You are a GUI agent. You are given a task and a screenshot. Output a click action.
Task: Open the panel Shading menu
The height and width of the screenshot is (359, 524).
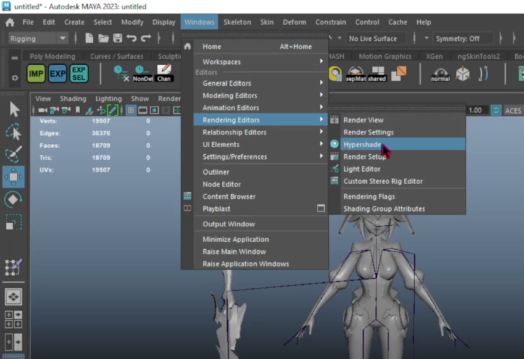(x=73, y=99)
